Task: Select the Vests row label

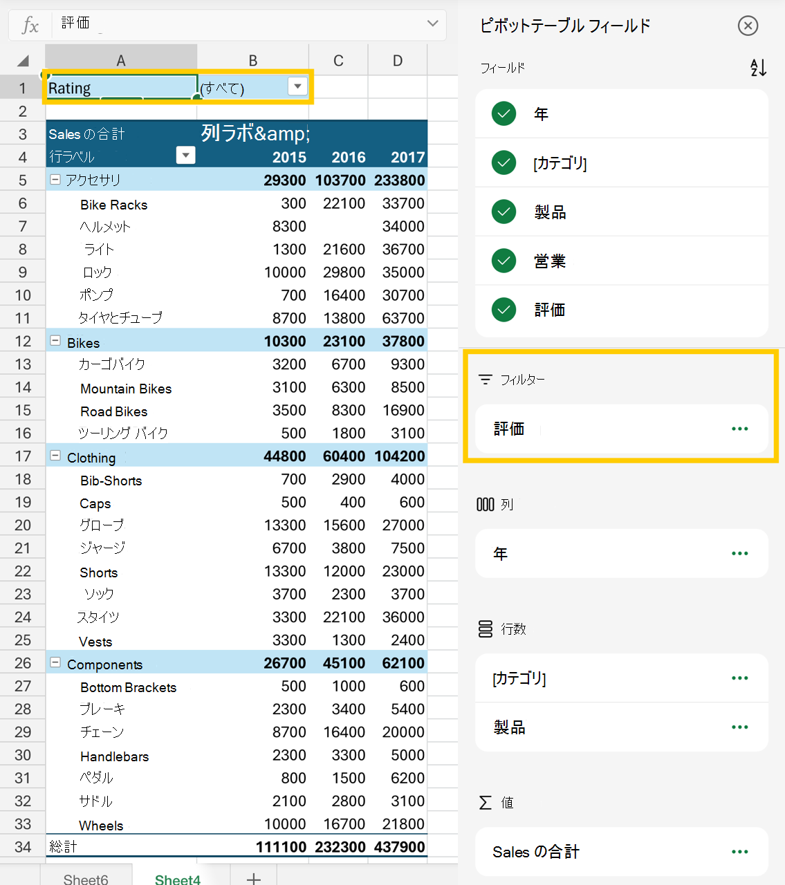Action: (x=95, y=642)
